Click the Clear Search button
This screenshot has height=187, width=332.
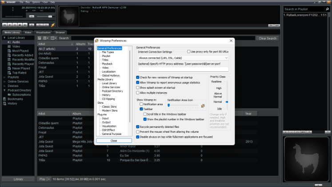coord(268,38)
